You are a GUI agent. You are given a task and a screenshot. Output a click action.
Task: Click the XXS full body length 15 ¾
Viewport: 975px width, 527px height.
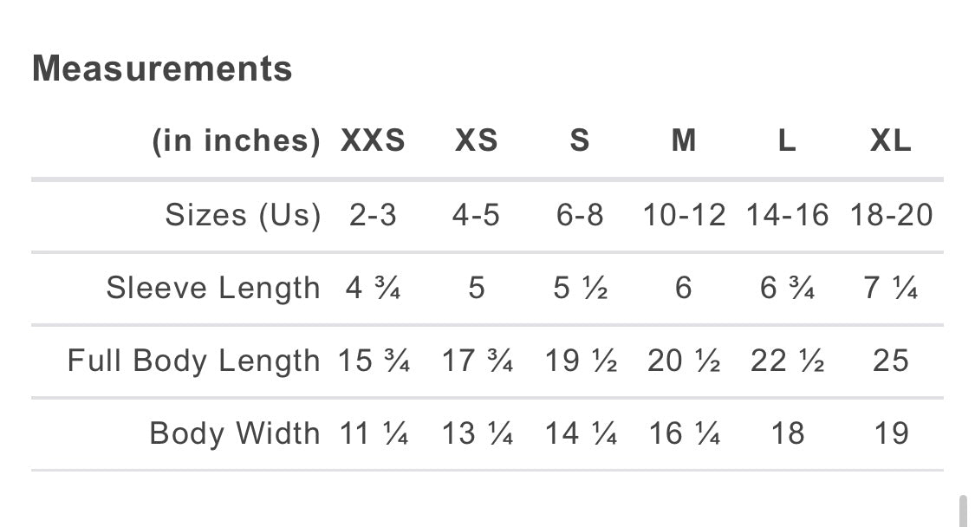(373, 361)
